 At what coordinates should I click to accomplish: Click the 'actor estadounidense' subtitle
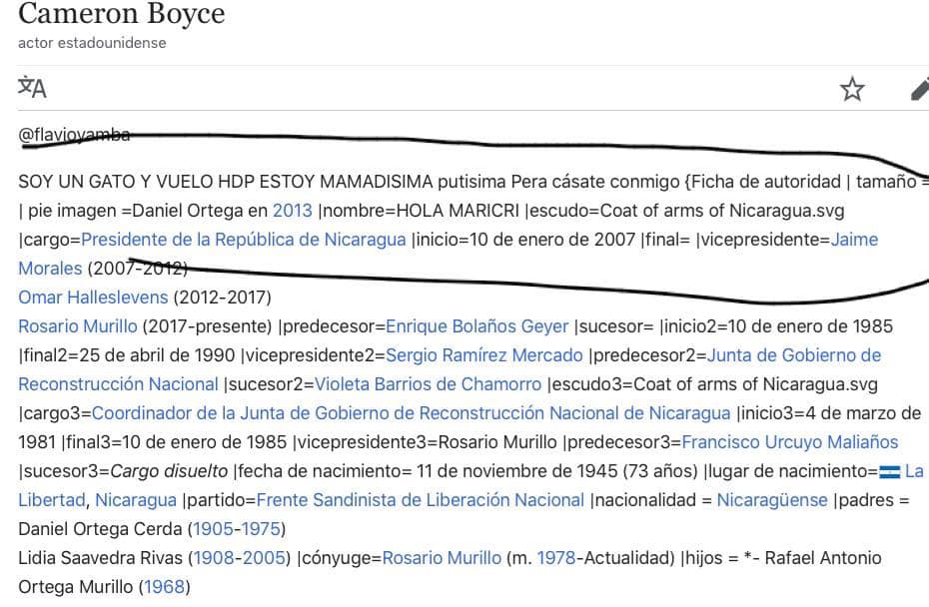click(92, 43)
